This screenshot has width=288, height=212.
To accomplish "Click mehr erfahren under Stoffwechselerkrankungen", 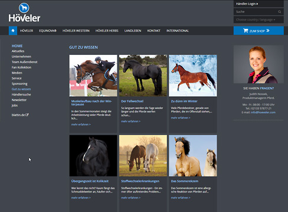I will click(x=130, y=198).
